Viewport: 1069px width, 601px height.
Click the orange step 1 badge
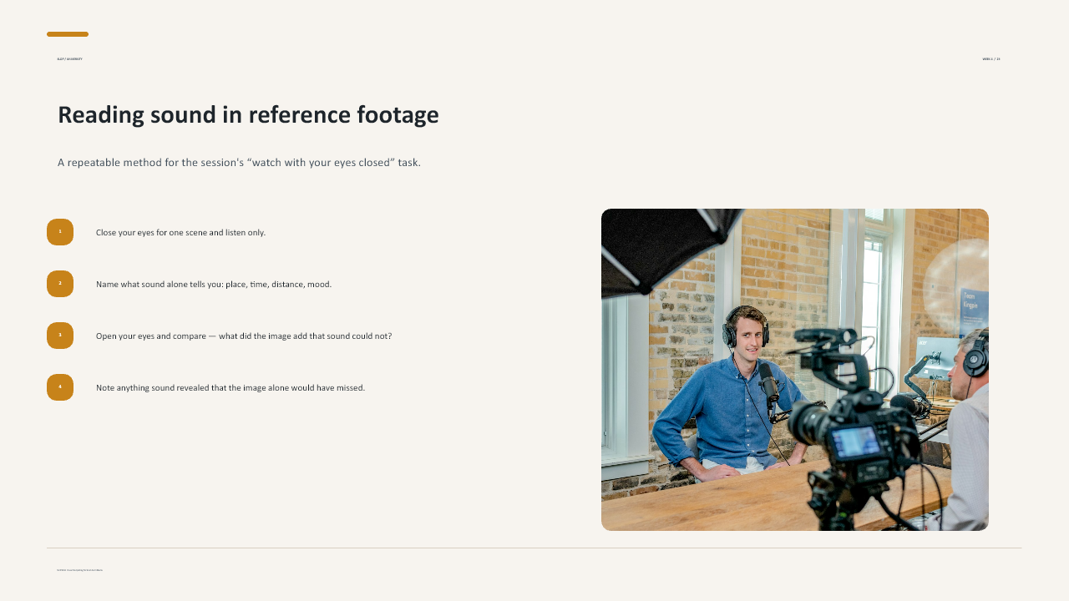pos(60,232)
